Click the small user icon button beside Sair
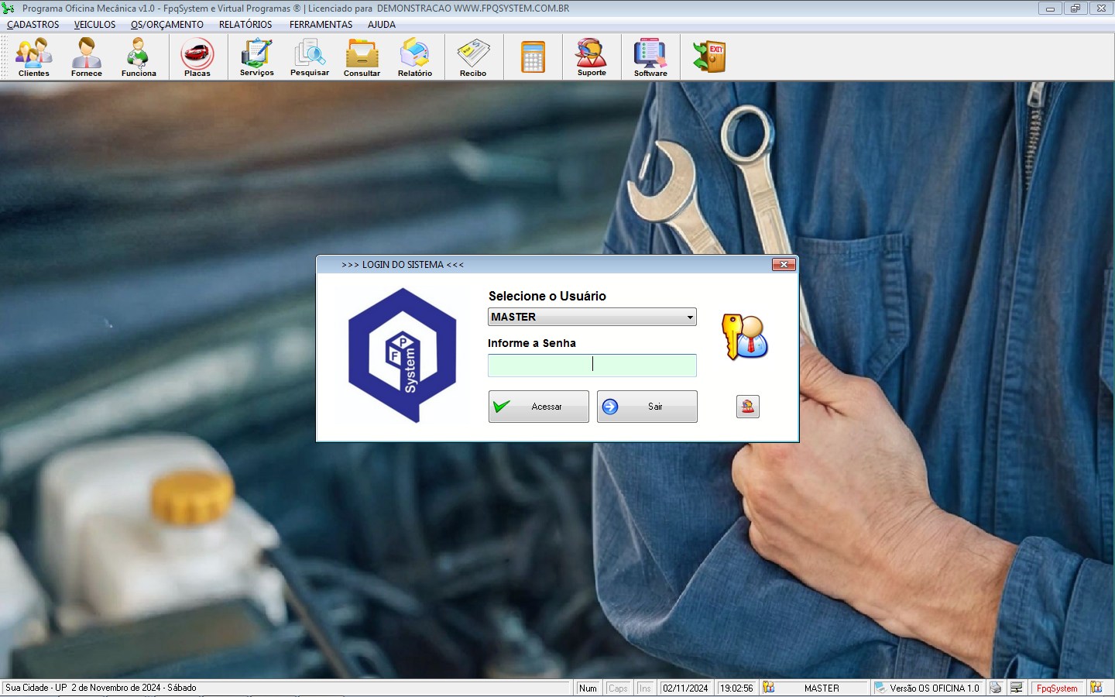 pos(748,407)
